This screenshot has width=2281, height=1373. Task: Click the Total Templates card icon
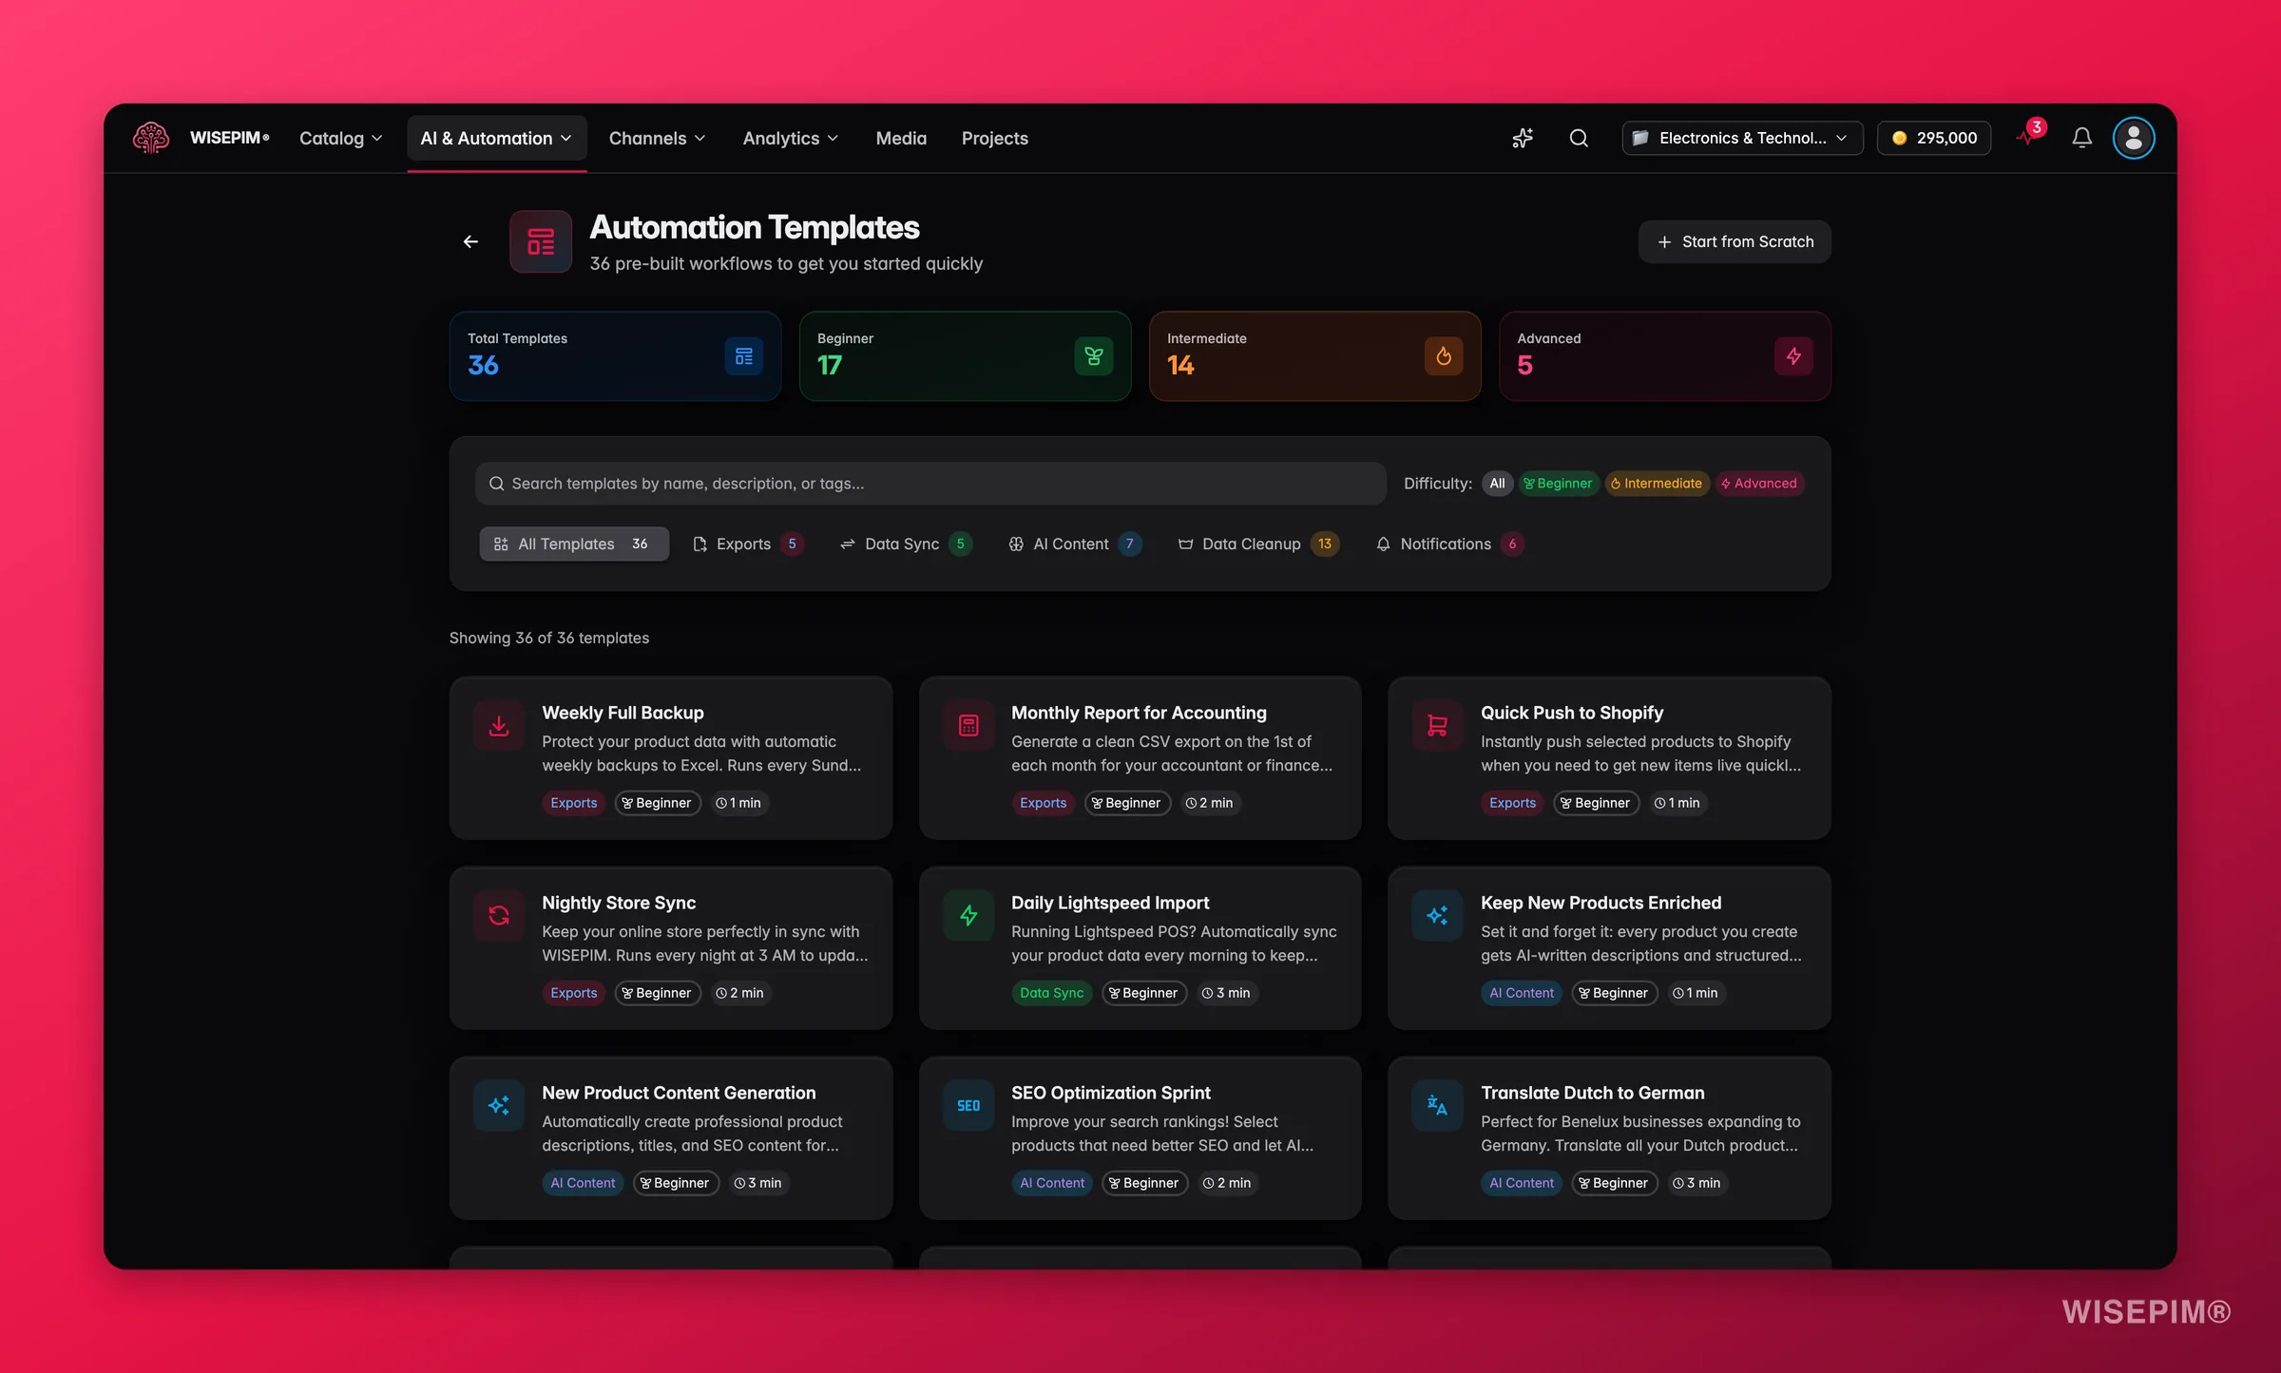pos(743,356)
